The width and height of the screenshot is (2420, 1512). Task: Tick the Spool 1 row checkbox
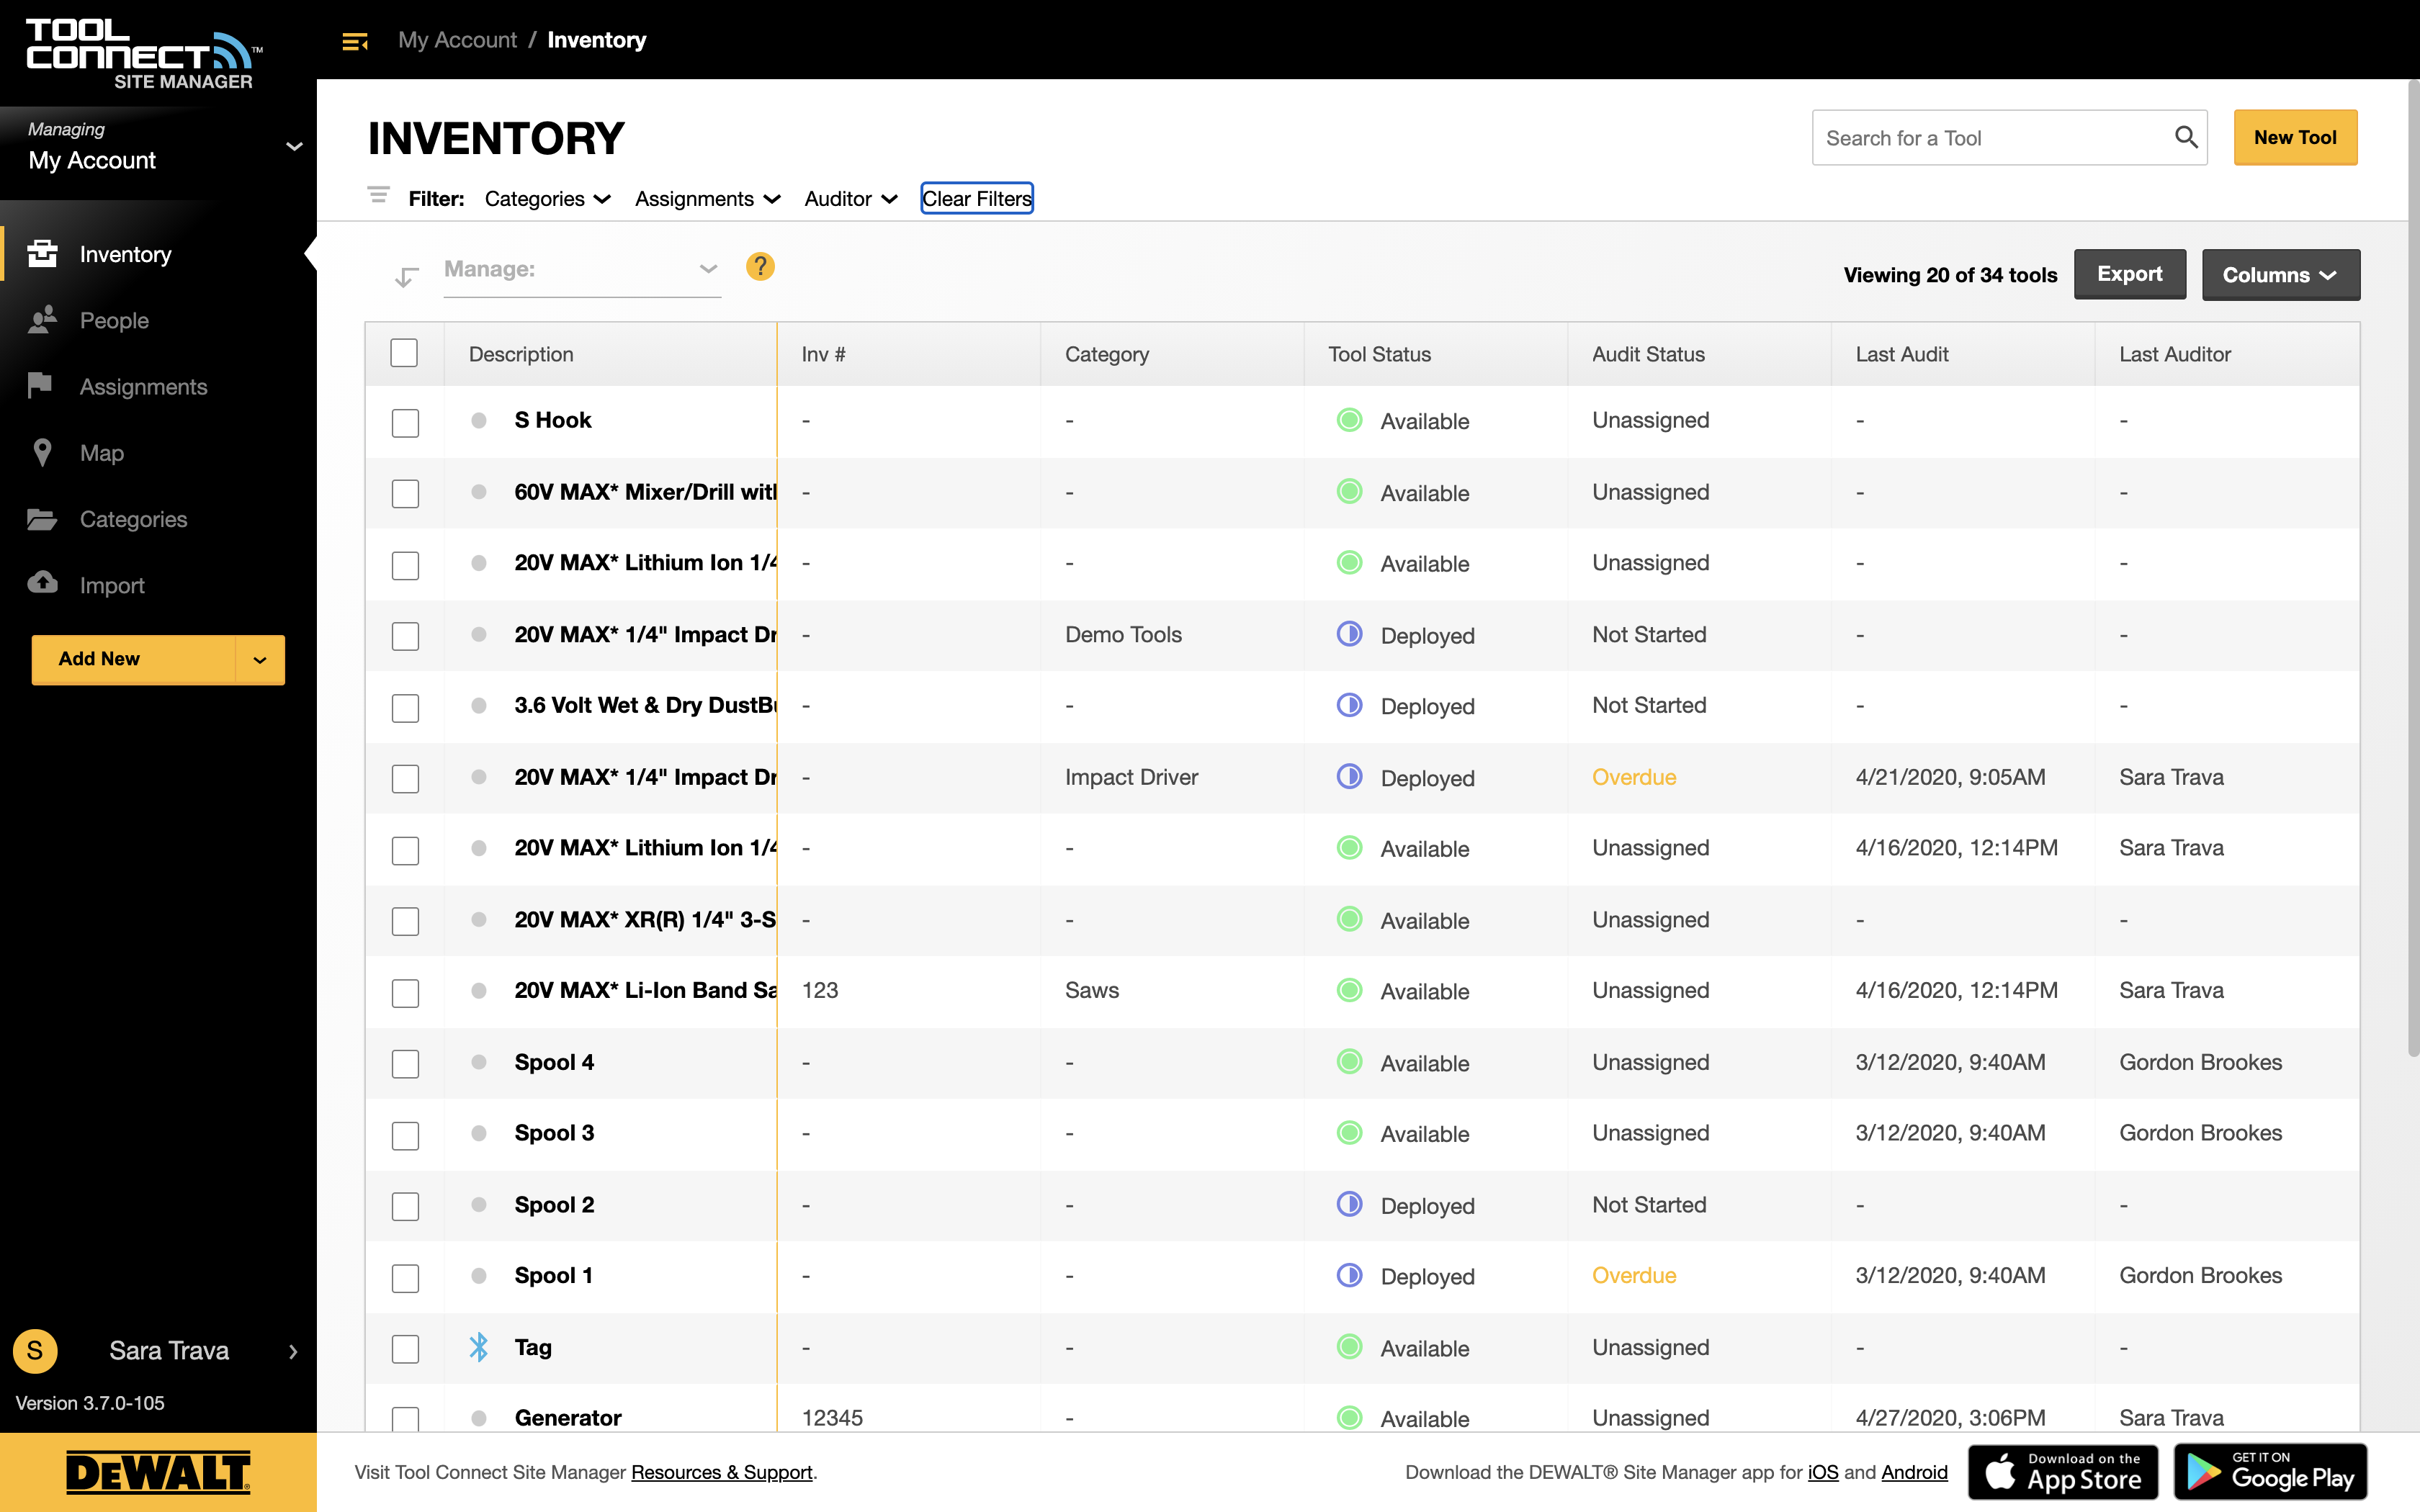(405, 1278)
